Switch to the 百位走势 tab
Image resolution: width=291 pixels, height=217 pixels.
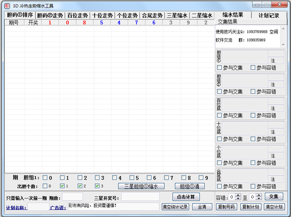pos(77,16)
